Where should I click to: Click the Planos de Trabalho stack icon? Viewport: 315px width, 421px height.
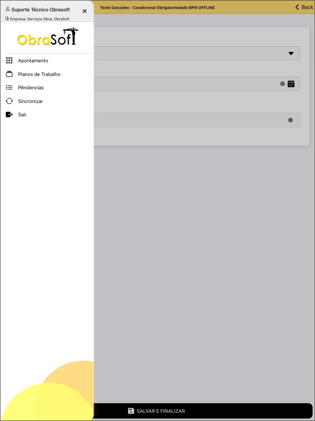[9, 74]
